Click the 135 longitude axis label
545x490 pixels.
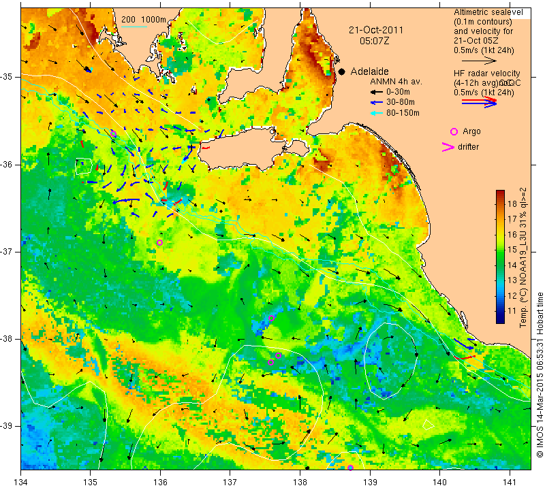click(x=91, y=482)
